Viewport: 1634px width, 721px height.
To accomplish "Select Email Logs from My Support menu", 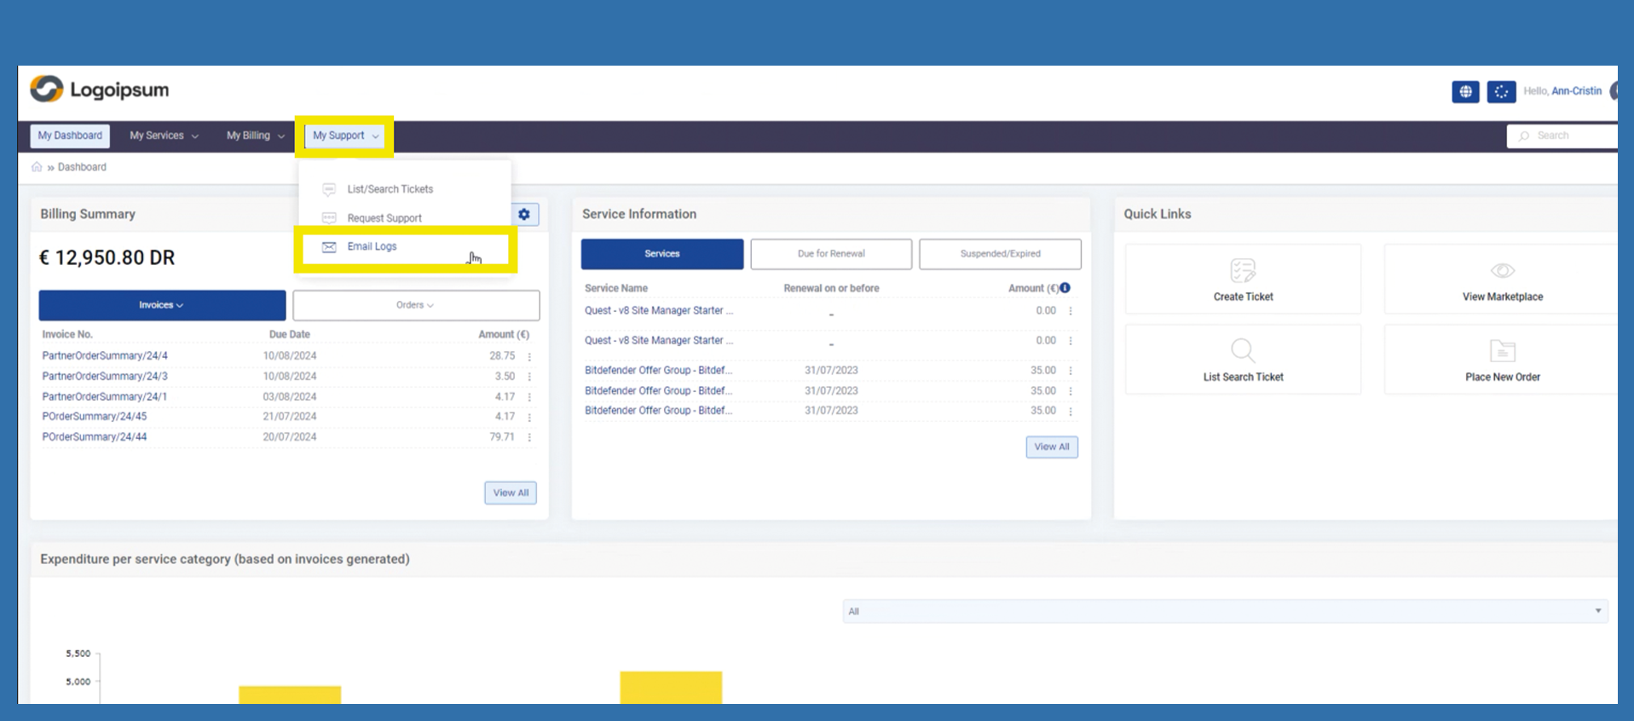I will (372, 247).
